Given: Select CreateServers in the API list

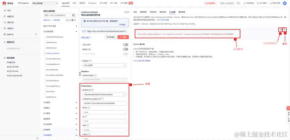Looking at the screenshot, I should pos(51,43).
